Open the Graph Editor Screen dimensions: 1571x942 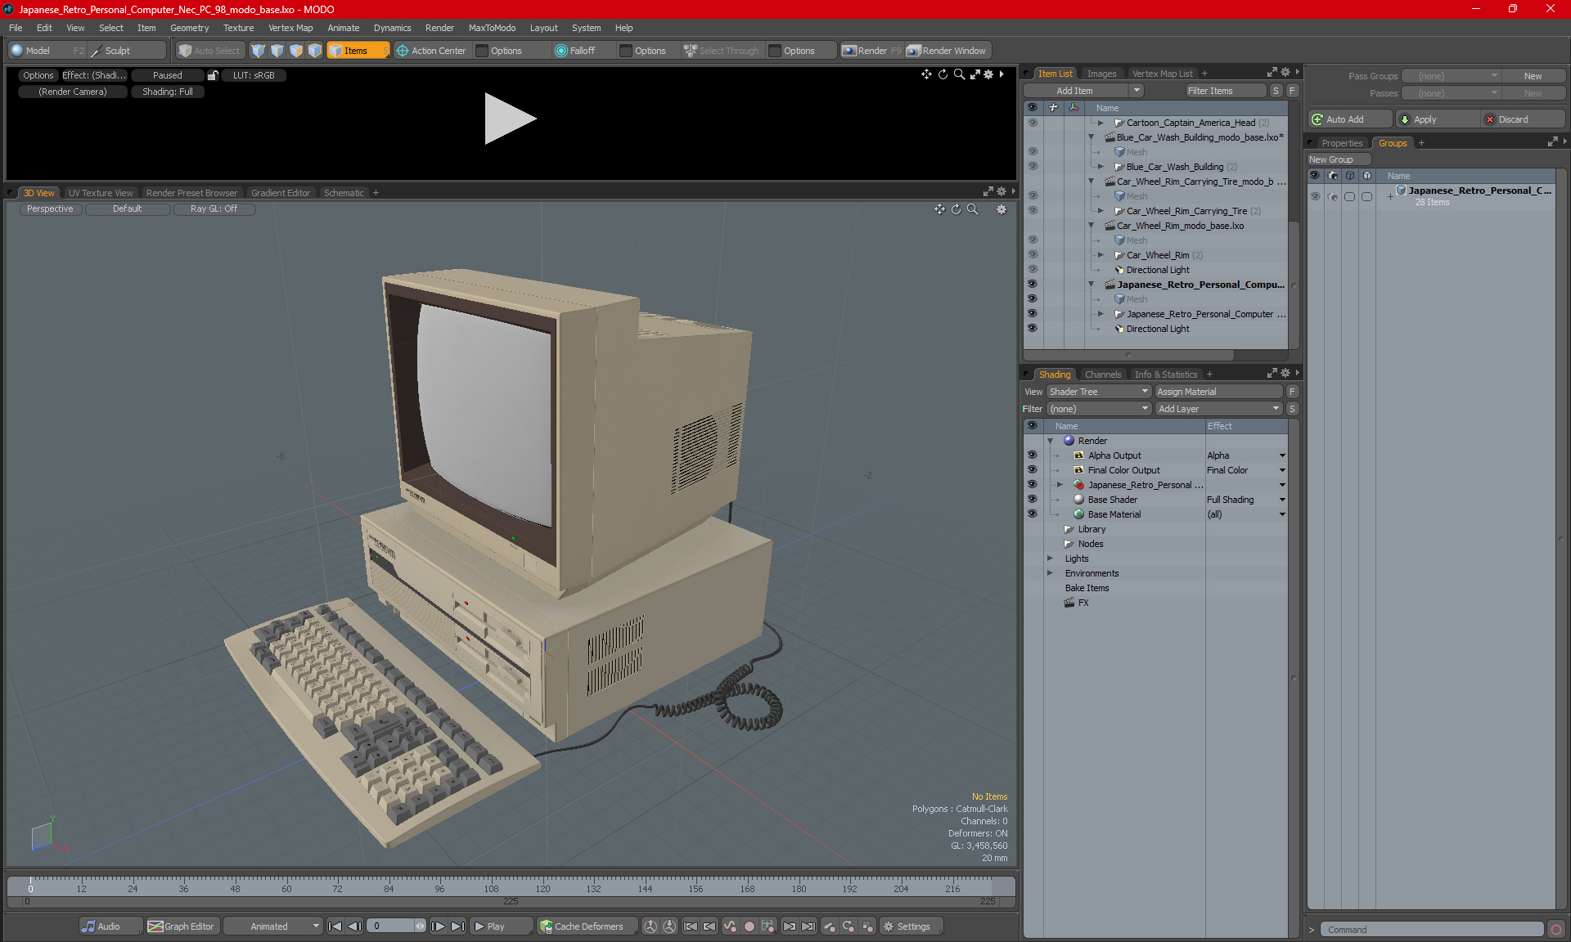tap(181, 926)
